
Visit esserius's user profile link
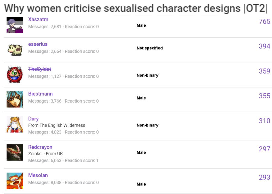[38, 44]
